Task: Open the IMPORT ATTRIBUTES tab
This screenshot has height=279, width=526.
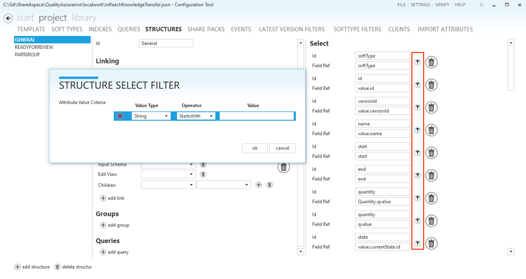Action: coord(445,29)
